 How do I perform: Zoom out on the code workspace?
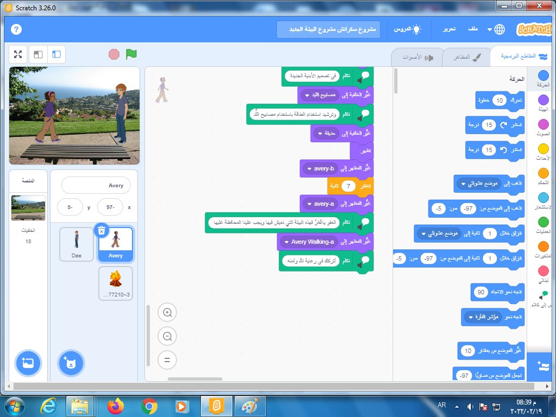167,336
